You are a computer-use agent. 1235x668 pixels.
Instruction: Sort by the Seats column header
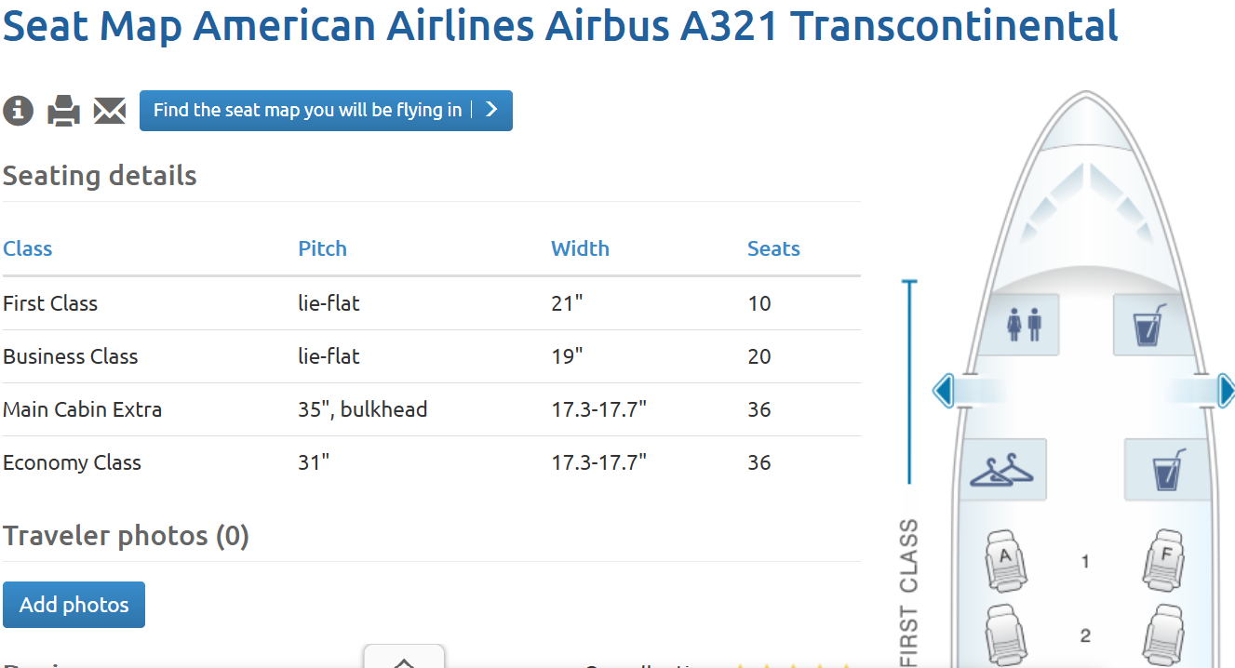773,248
